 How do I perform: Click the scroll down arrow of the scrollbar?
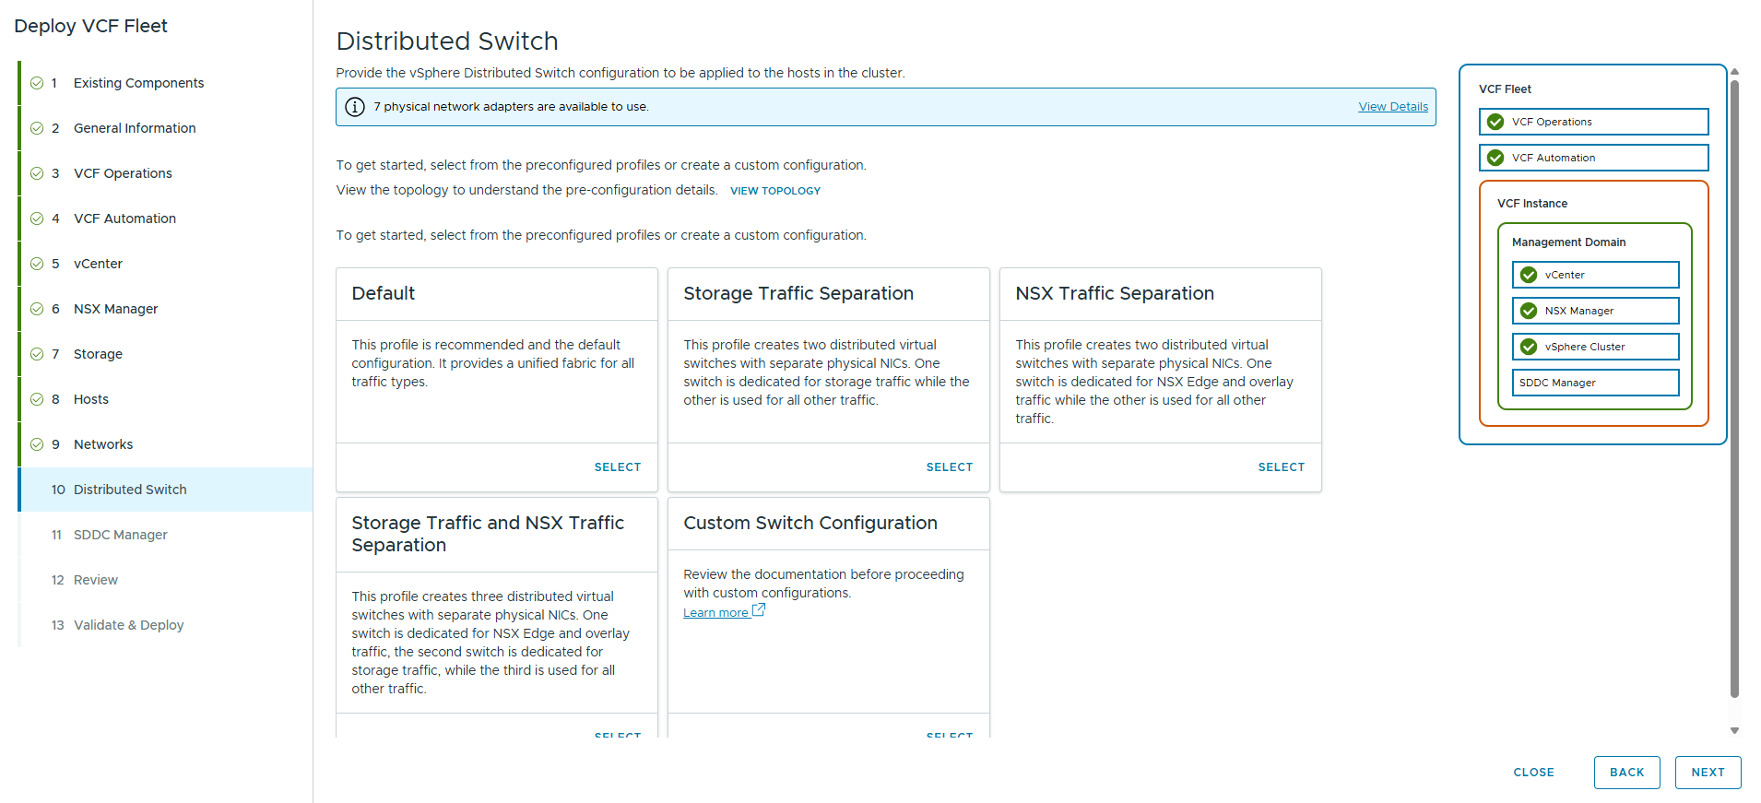[1734, 730]
